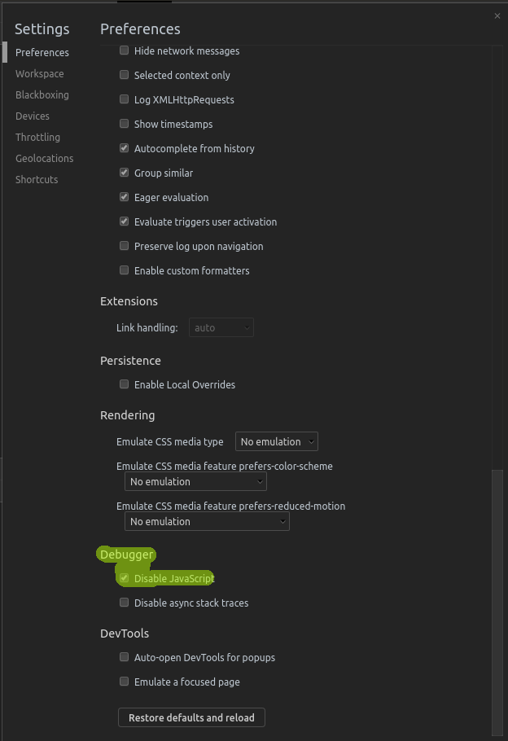Select the Geolocations tab
The image size is (508, 741).
pyautogui.click(x=44, y=159)
